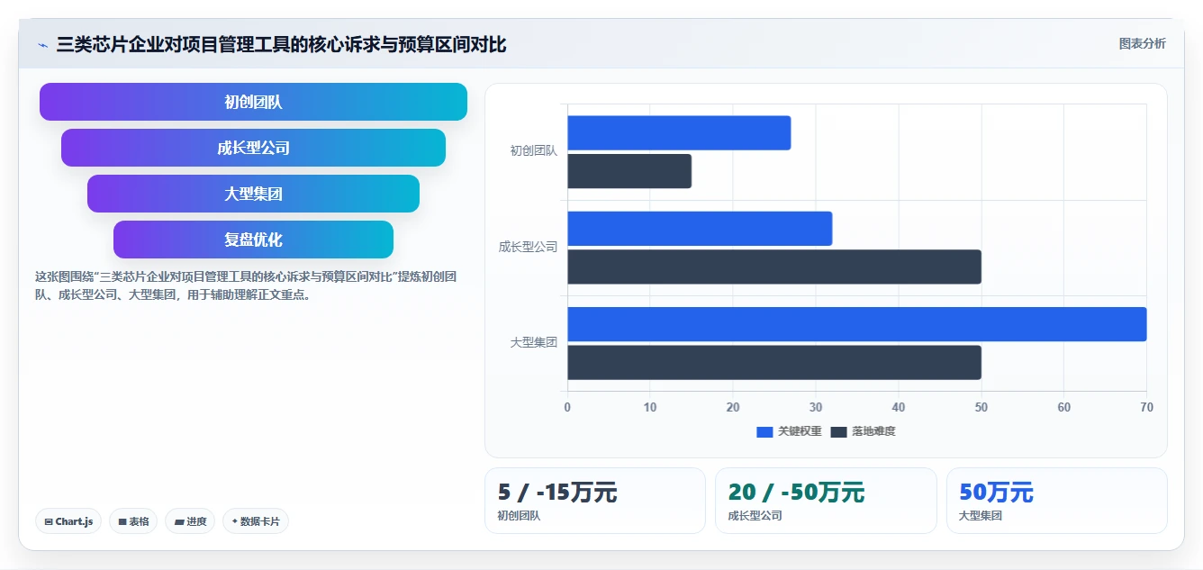
Task: Click the blue bar for 初创团队
Action: tap(679, 132)
